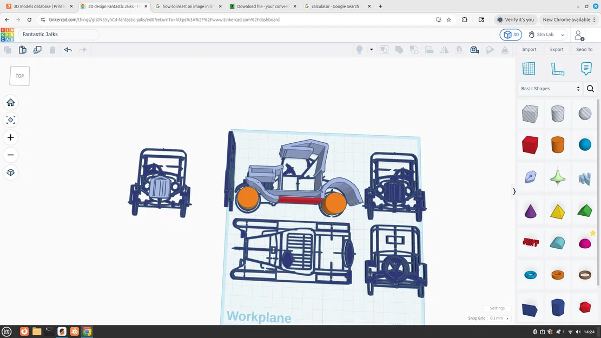Click the Import button
This screenshot has width=601, height=338.
(529, 49)
